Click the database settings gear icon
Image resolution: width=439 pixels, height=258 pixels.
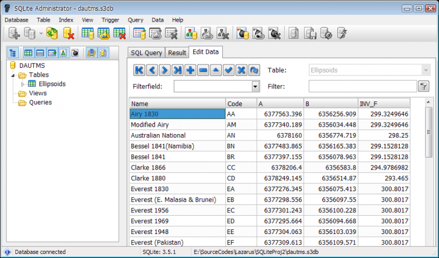tap(326, 33)
